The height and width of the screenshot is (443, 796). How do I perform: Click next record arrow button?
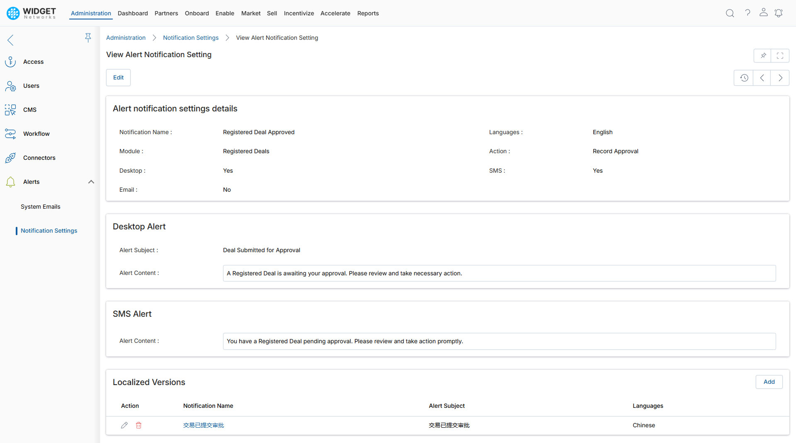780,77
